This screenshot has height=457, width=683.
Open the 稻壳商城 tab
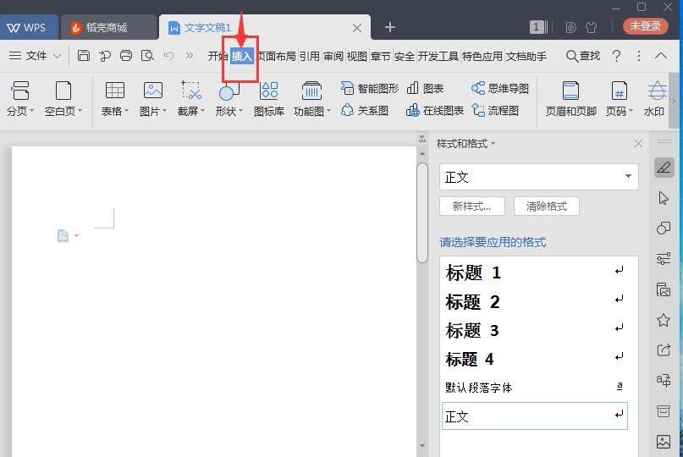coord(108,27)
